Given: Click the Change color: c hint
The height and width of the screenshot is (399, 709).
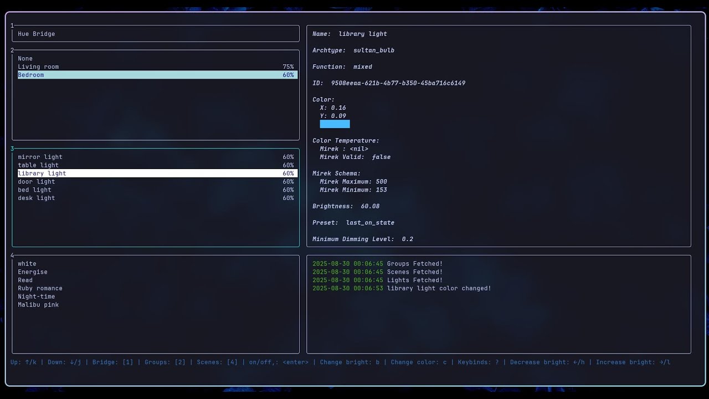Looking at the screenshot, I should point(419,362).
